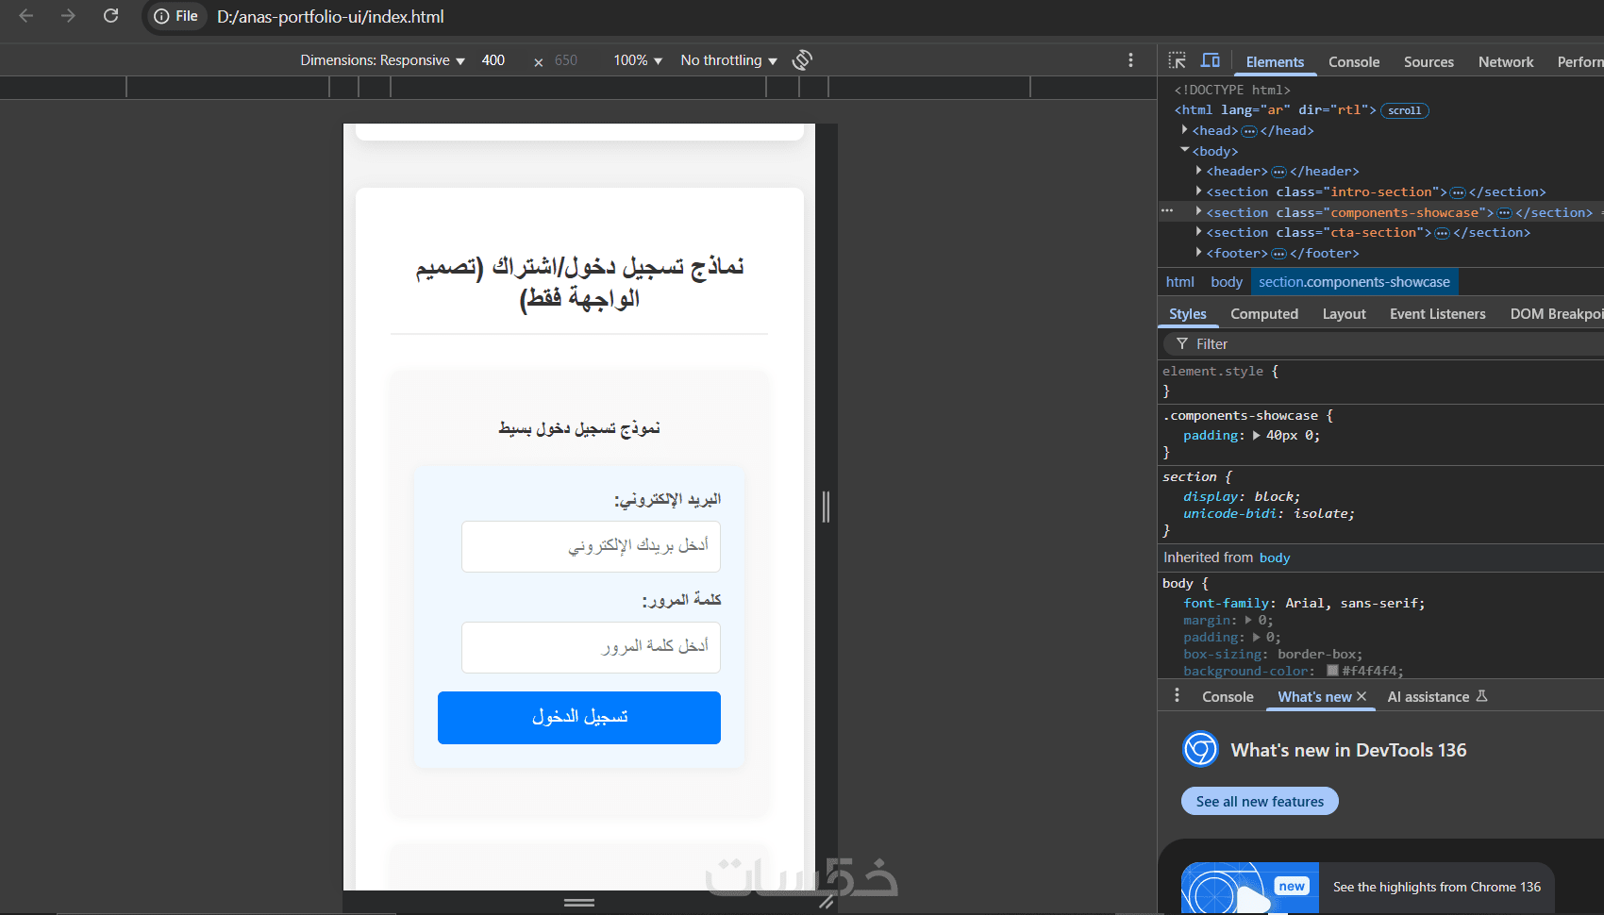Screen dimensions: 1604x915
Task: Activate the inspect element picker icon
Action: pyautogui.click(x=1177, y=61)
